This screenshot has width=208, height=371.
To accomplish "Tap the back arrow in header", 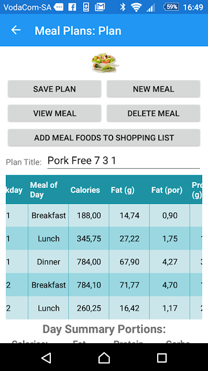I will (x=16, y=30).
